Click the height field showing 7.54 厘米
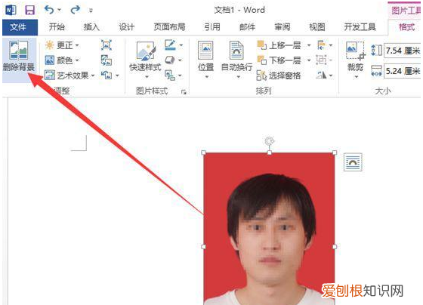This screenshot has width=423, height=305. pos(403,51)
